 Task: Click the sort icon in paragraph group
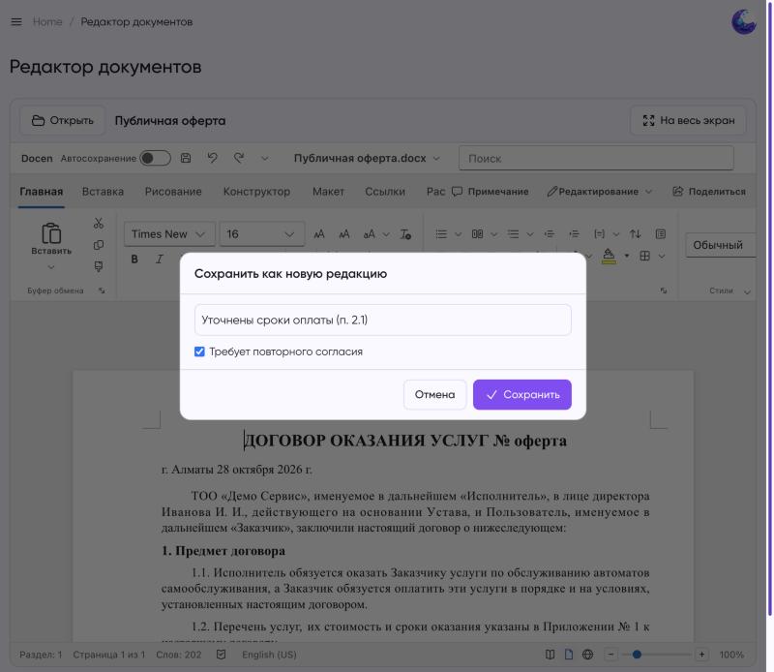636,234
